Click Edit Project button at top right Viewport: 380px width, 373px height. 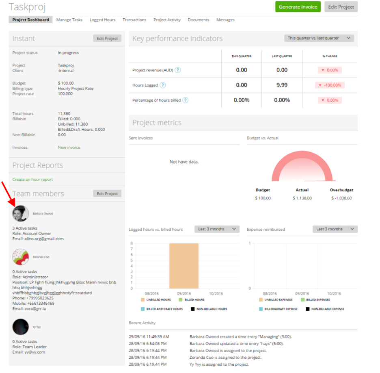(341, 7)
